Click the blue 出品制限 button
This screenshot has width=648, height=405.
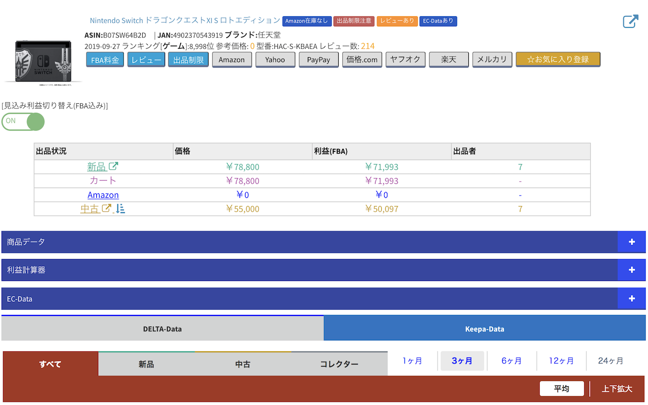tap(188, 59)
